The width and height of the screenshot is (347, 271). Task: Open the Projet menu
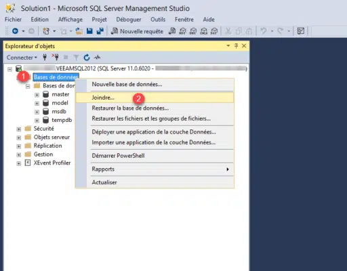pos(99,20)
